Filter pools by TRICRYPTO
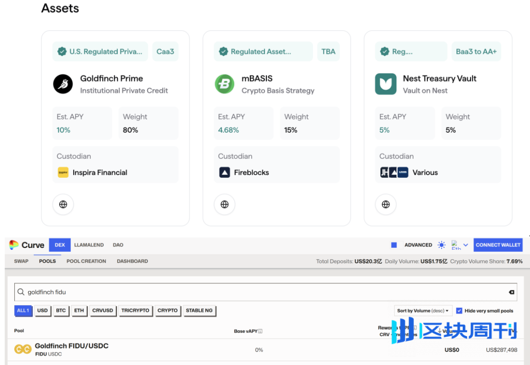This screenshot has height=365, width=530. coord(135,310)
